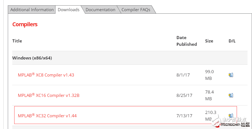Click the XC32 Compiler v1.44 download icon

point(231,115)
